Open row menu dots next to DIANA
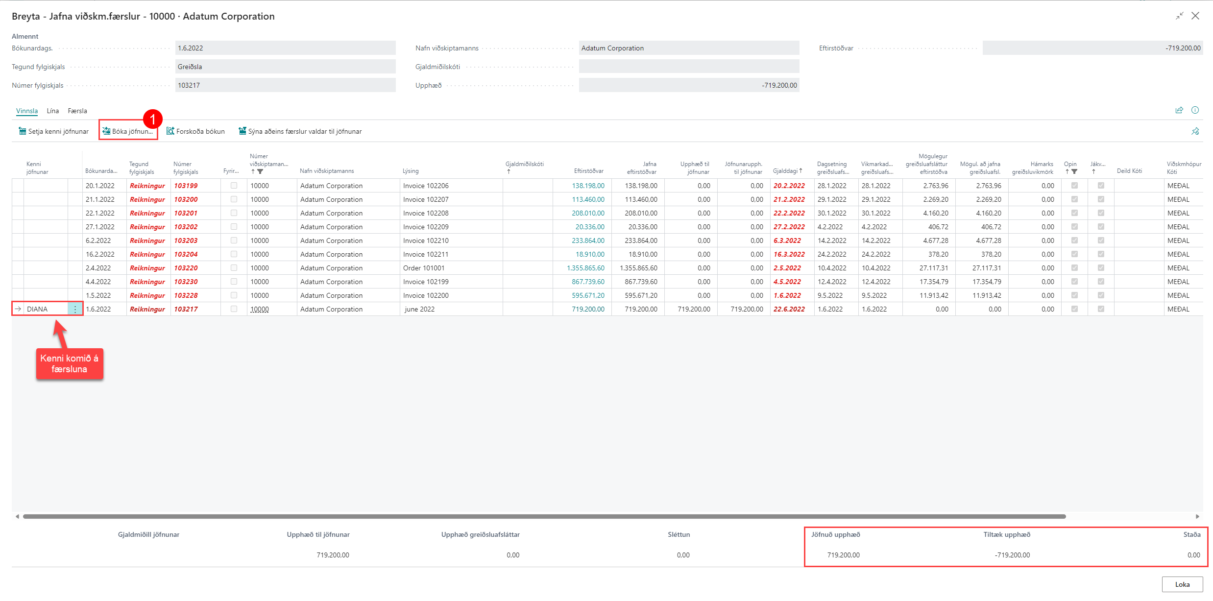The image size is (1213, 601). click(x=75, y=309)
